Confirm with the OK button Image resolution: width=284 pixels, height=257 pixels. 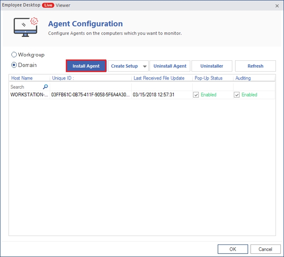point(233,249)
